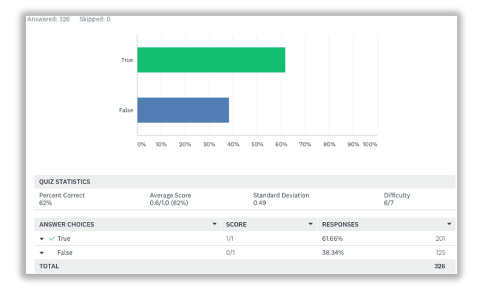The width and height of the screenshot is (483, 289).
Task: Open the Answer Choices column sort dropdown
Action: coord(214,224)
